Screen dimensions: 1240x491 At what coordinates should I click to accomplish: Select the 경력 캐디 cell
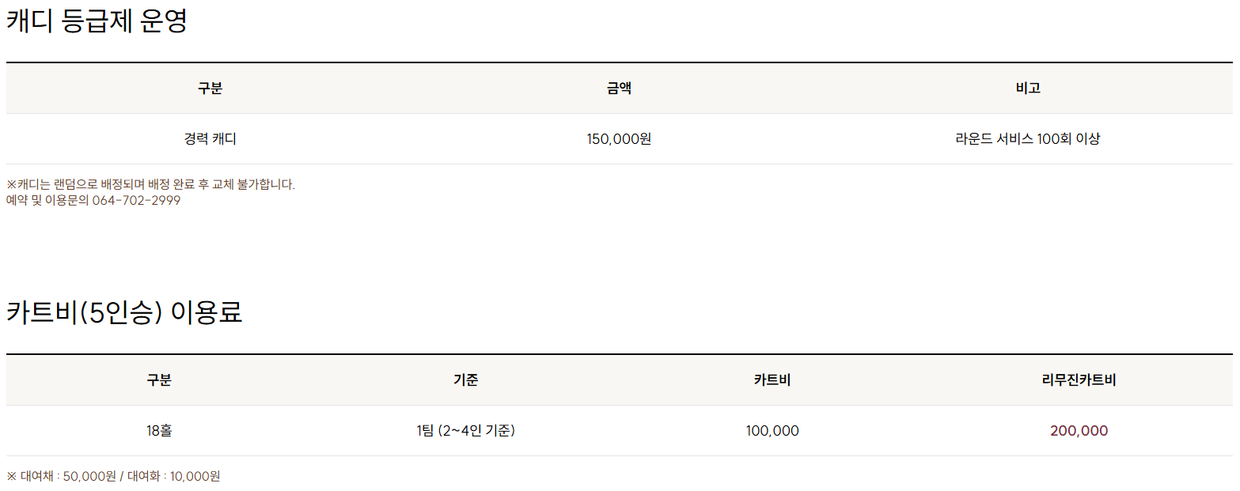tap(210, 139)
